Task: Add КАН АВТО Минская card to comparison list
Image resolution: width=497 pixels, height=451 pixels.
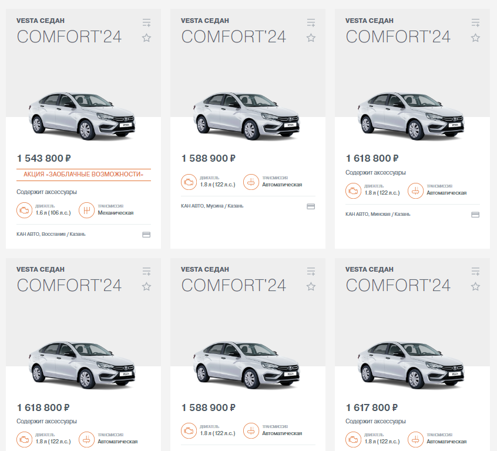Action: [475, 22]
